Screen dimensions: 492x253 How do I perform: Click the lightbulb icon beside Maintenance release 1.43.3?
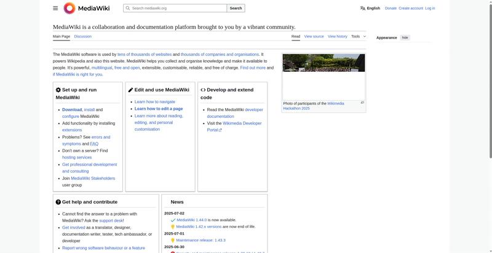tap(173, 240)
